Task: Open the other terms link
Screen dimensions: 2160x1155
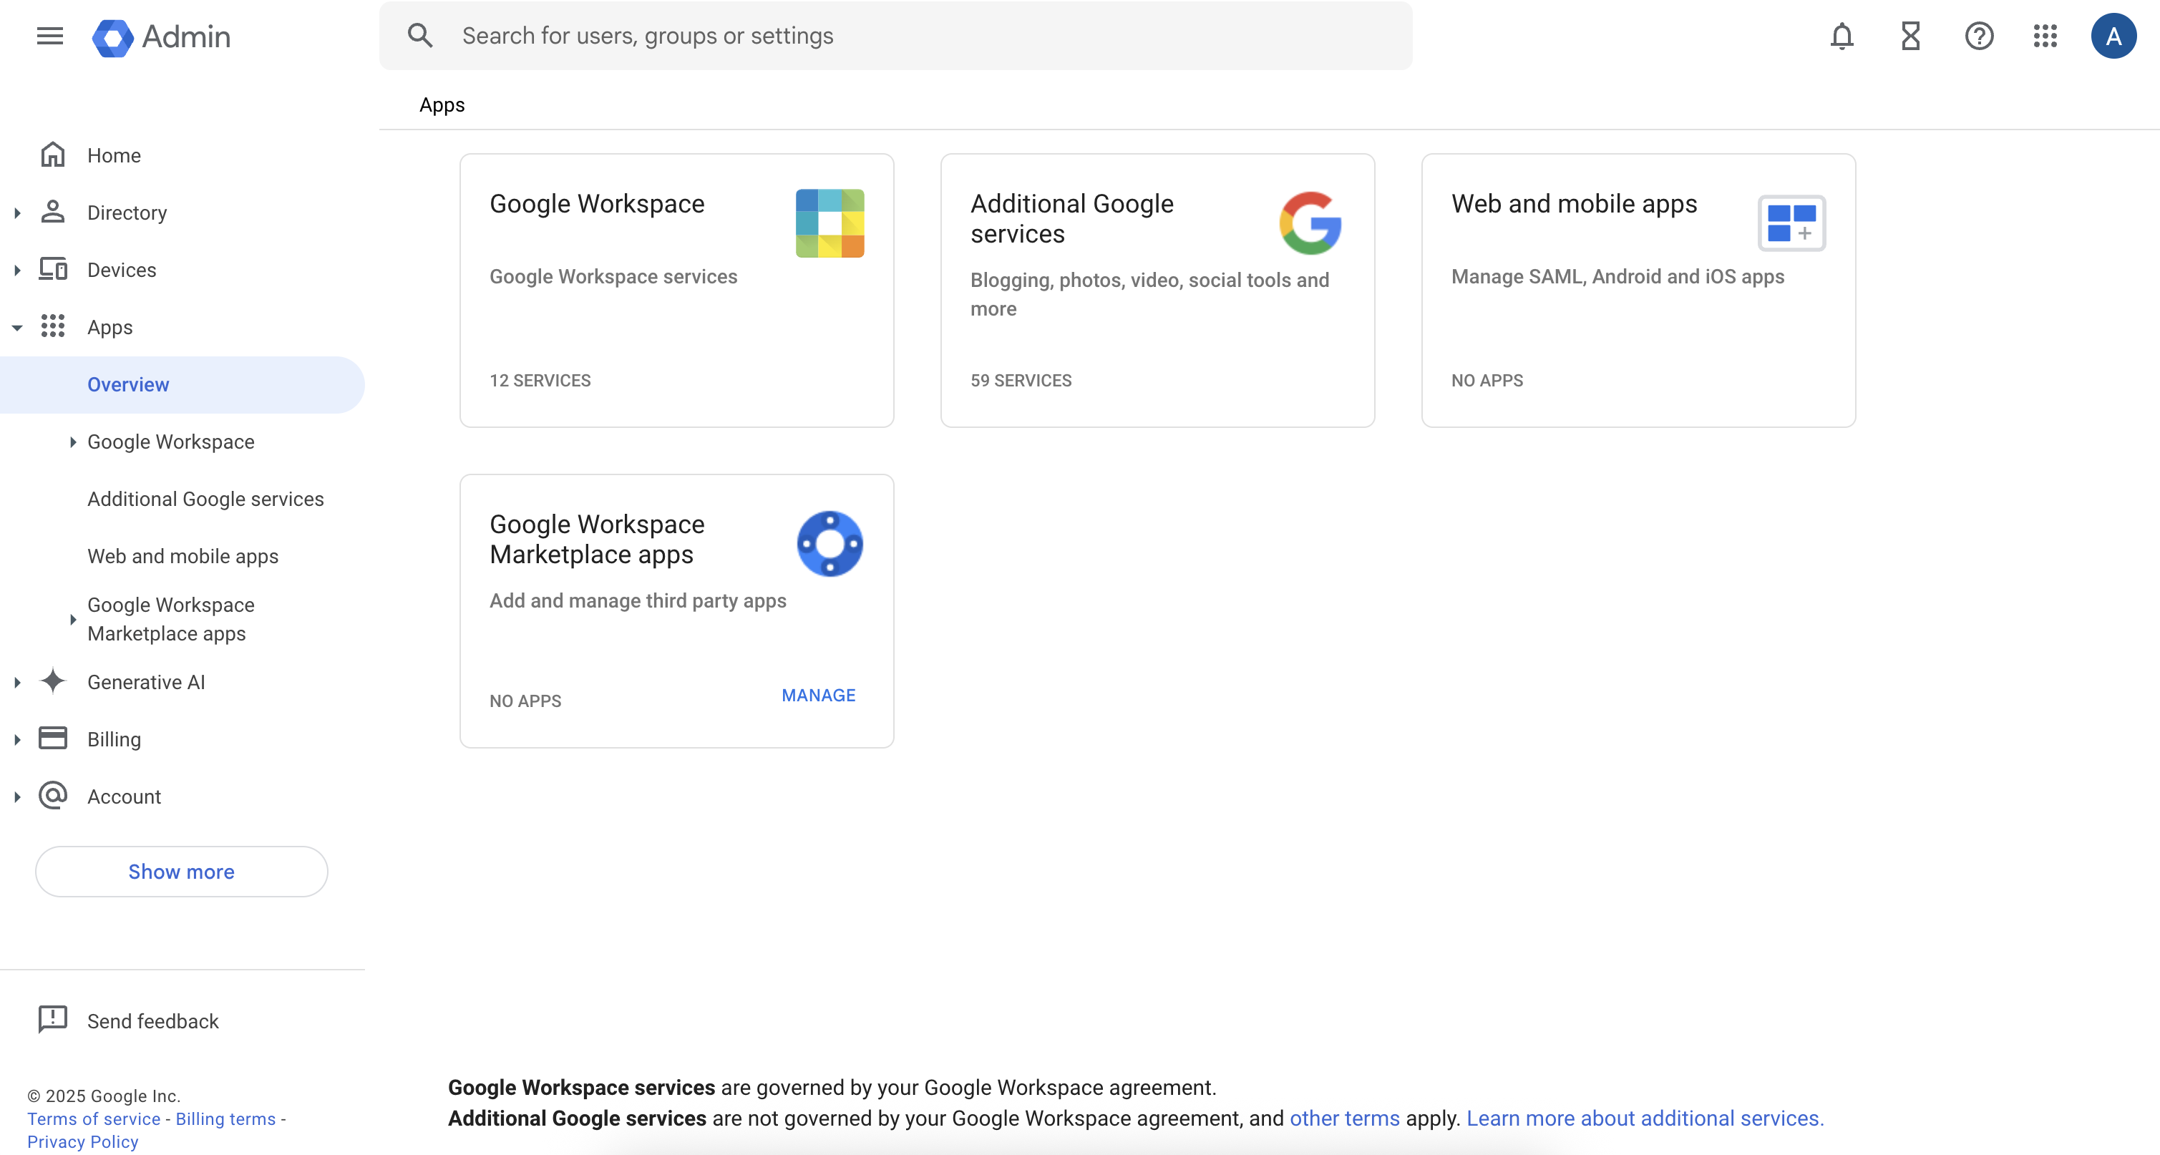Action: [1344, 1118]
